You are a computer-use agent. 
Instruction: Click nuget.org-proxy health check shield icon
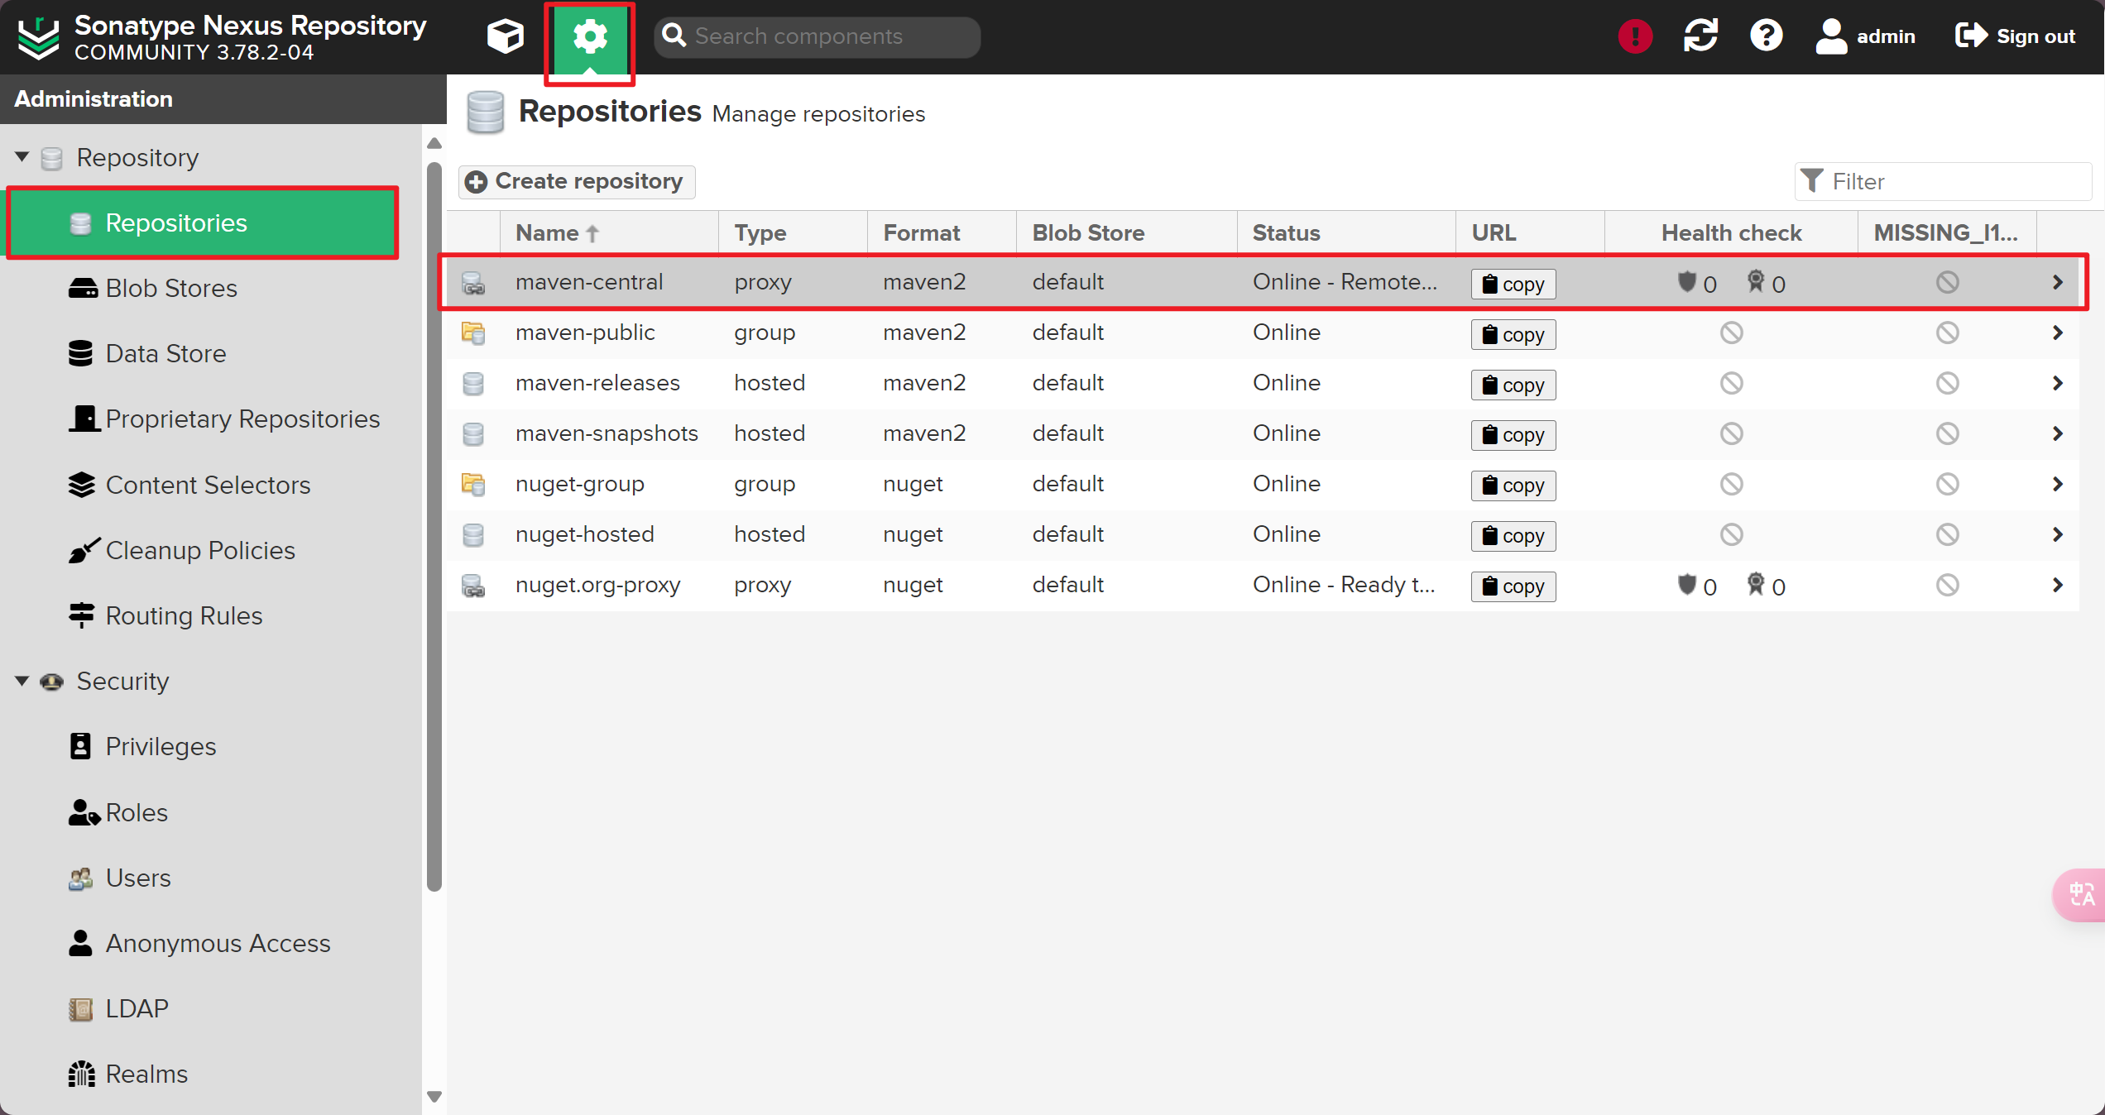pos(1686,585)
